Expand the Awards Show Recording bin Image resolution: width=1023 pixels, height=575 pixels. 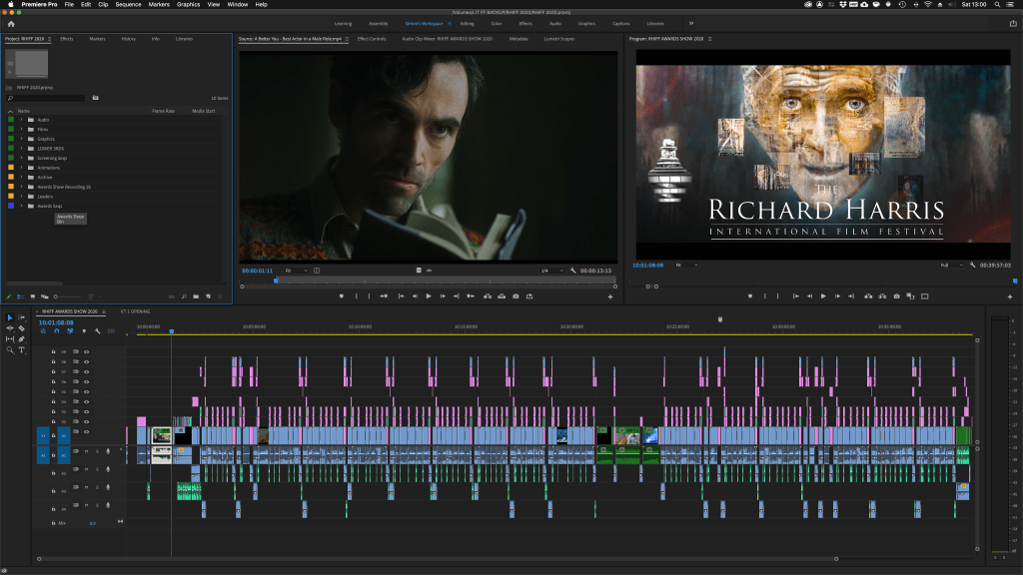(21, 187)
